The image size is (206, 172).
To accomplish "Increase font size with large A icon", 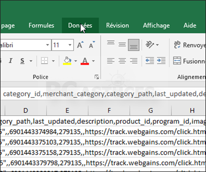I will click(x=80, y=45).
